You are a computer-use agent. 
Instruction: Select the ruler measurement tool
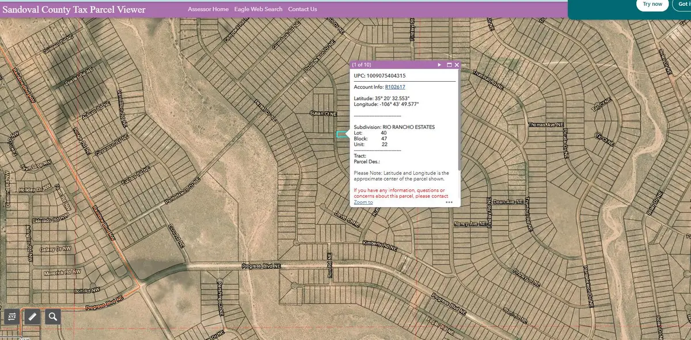[x=32, y=316]
